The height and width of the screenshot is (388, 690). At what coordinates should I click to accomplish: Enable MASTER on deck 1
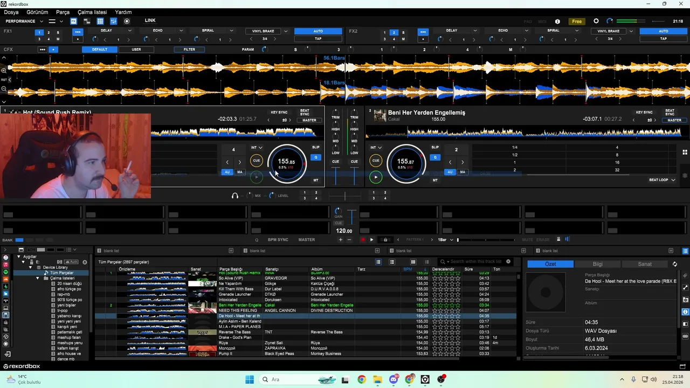pos(309,120)
